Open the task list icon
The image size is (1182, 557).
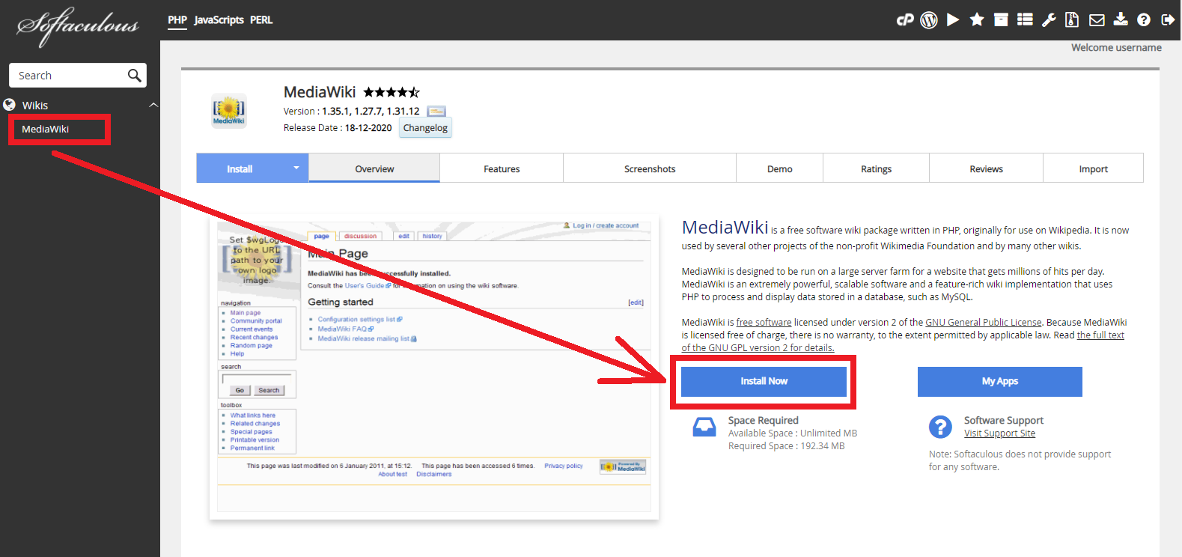[1026, 20]
